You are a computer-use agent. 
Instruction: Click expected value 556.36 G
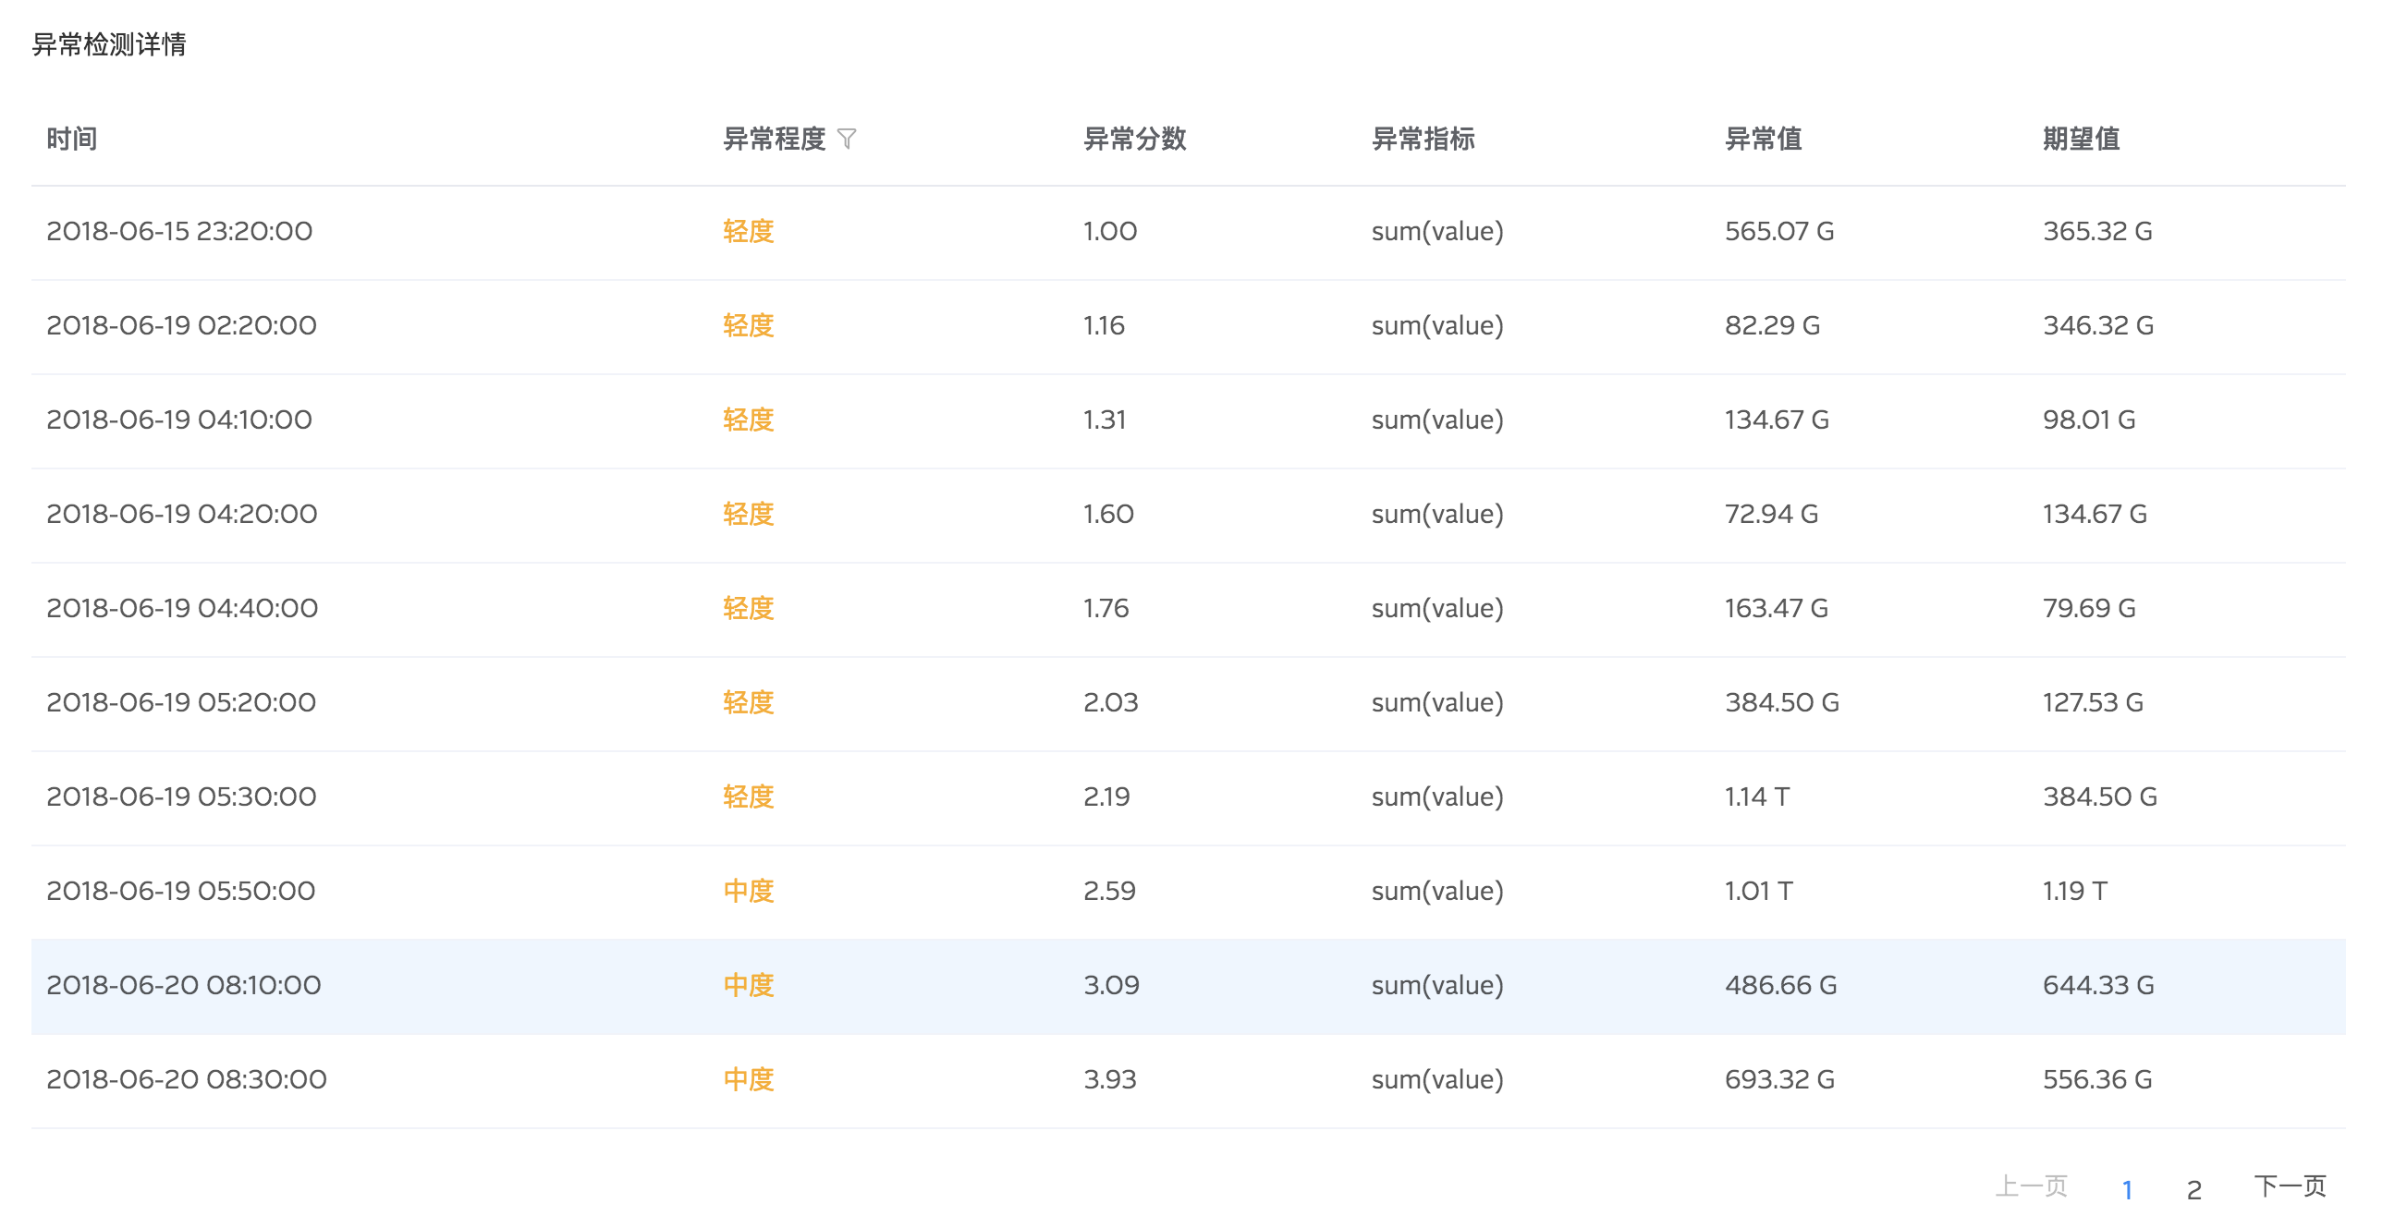(x=2096, y=1079)
